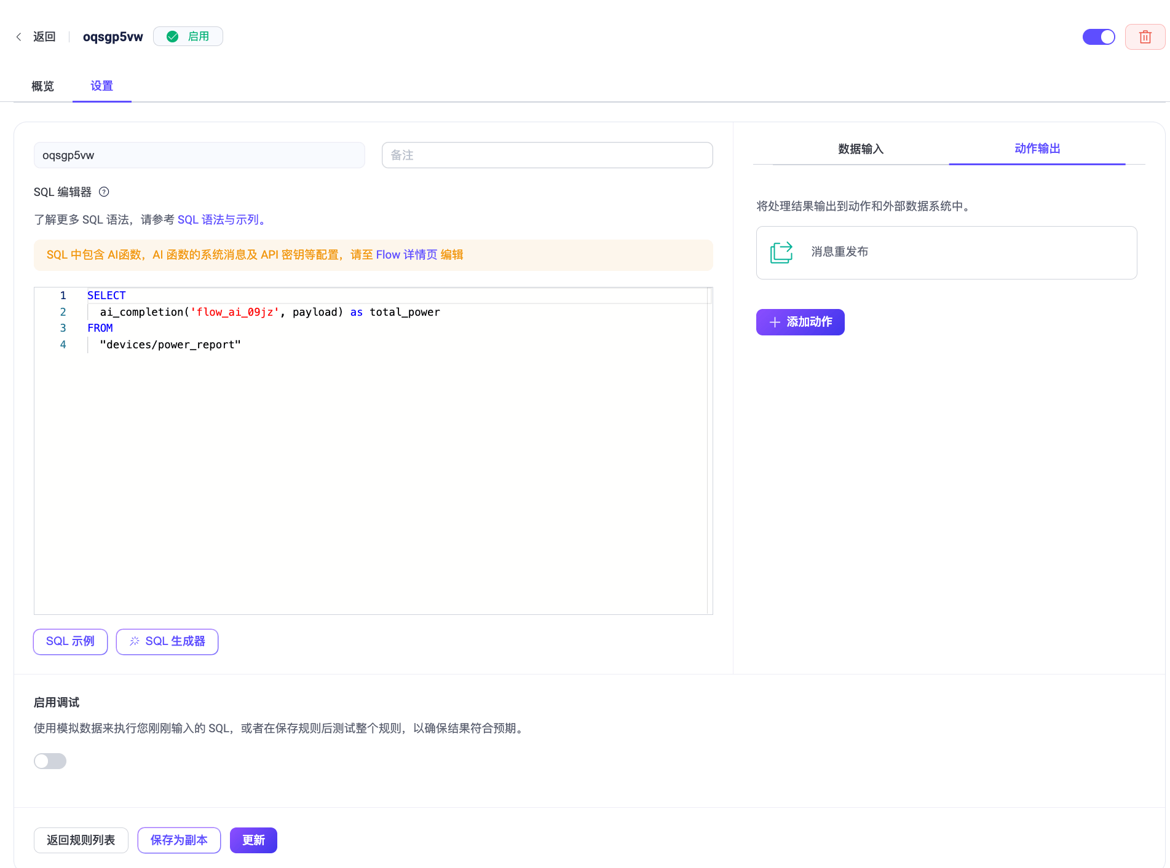Click the back navigation arrow icon
1170x868 pixels.
coord(18,37)
